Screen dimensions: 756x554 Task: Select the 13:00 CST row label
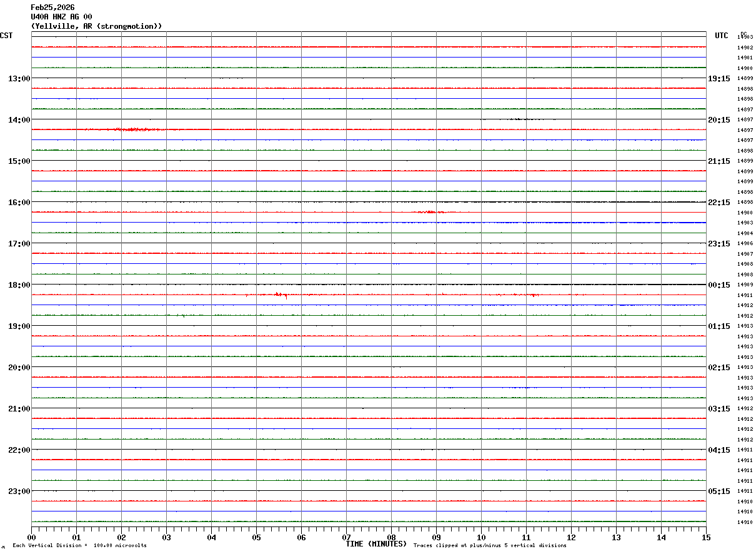19,79
